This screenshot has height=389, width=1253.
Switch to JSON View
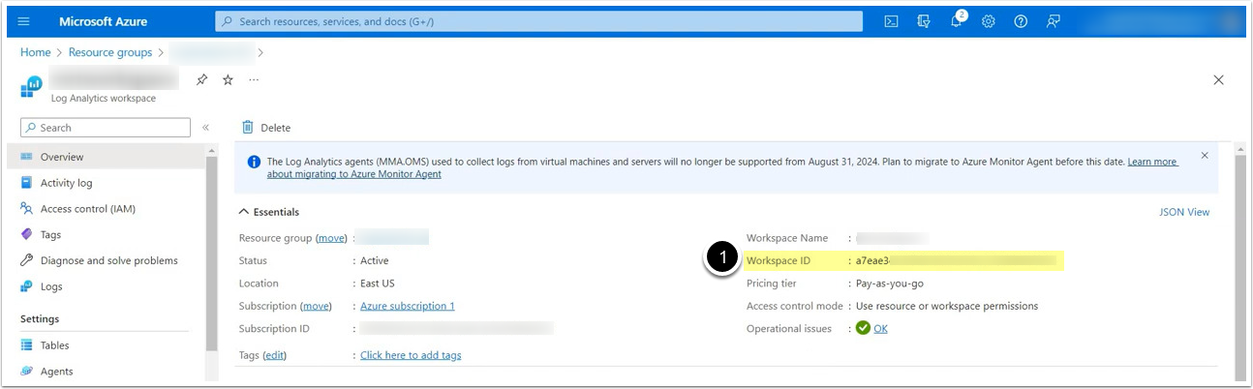(x=1183, y=212)
